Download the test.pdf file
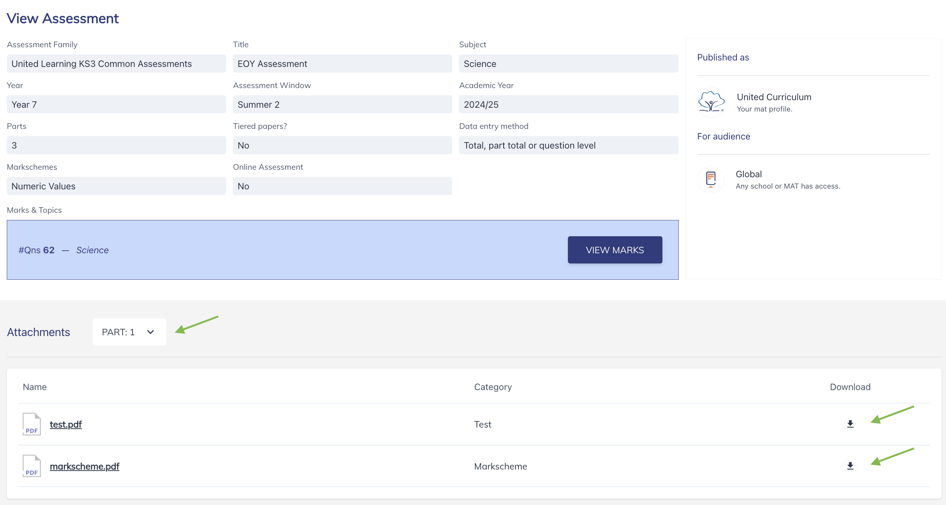This screenshot has width=946, height=505. coord(850,424)
